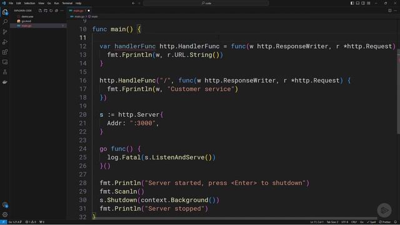Click the command center search box
The width and height of the screenshot is (400, 225).
206,3
